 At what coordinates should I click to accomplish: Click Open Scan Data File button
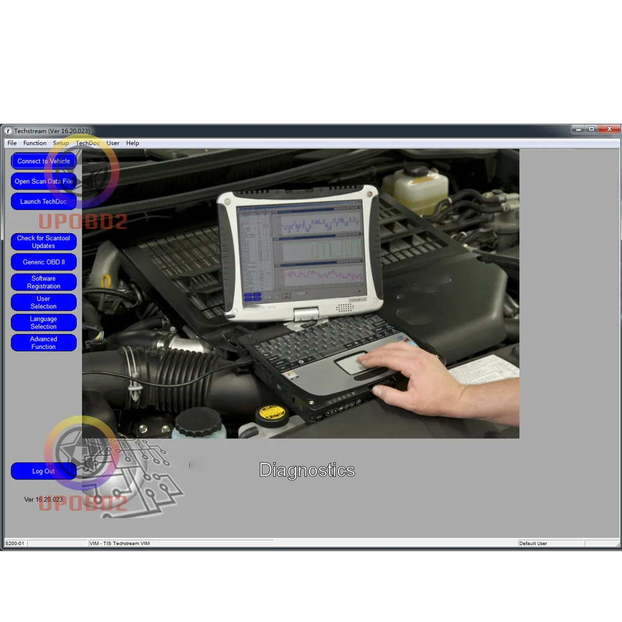44,181
